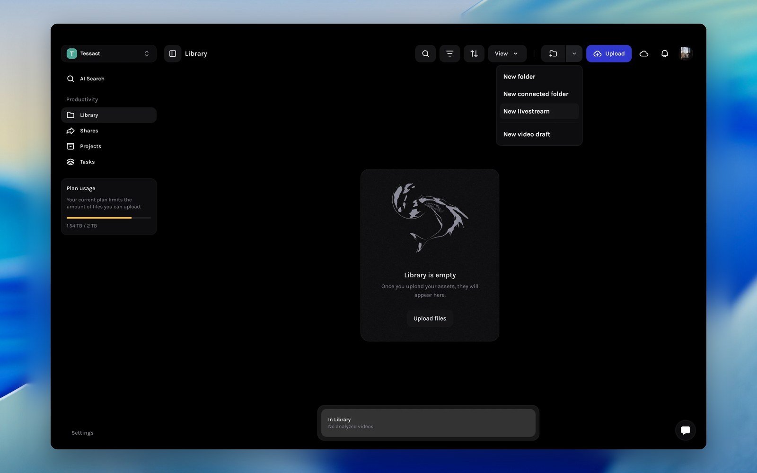Select New connected folder
This screenshot has width=757, height=473.
click(x=539, y=94)
